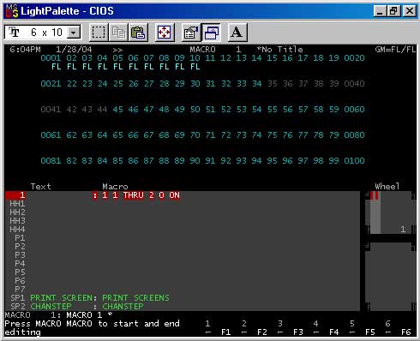Click the font size dropdown arrow
This screenshot has width=420, height=341.
pos(74,33)
